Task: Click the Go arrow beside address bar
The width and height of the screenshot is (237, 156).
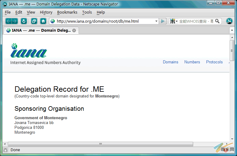Action: [163, 21]
